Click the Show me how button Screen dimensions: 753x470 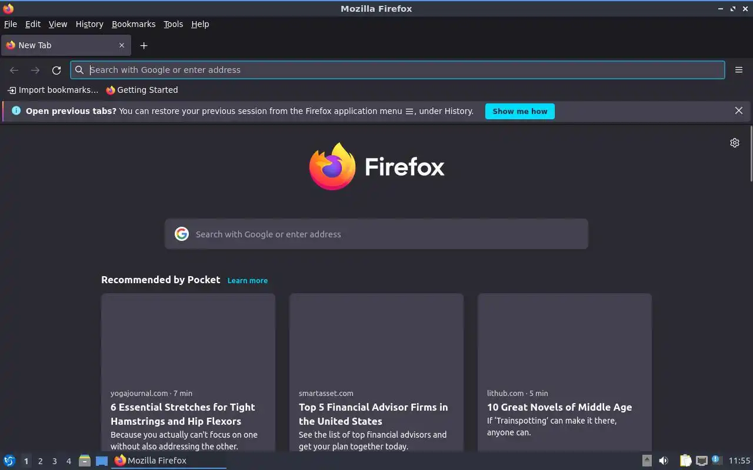pyautogui.click(x=520, y=111)
